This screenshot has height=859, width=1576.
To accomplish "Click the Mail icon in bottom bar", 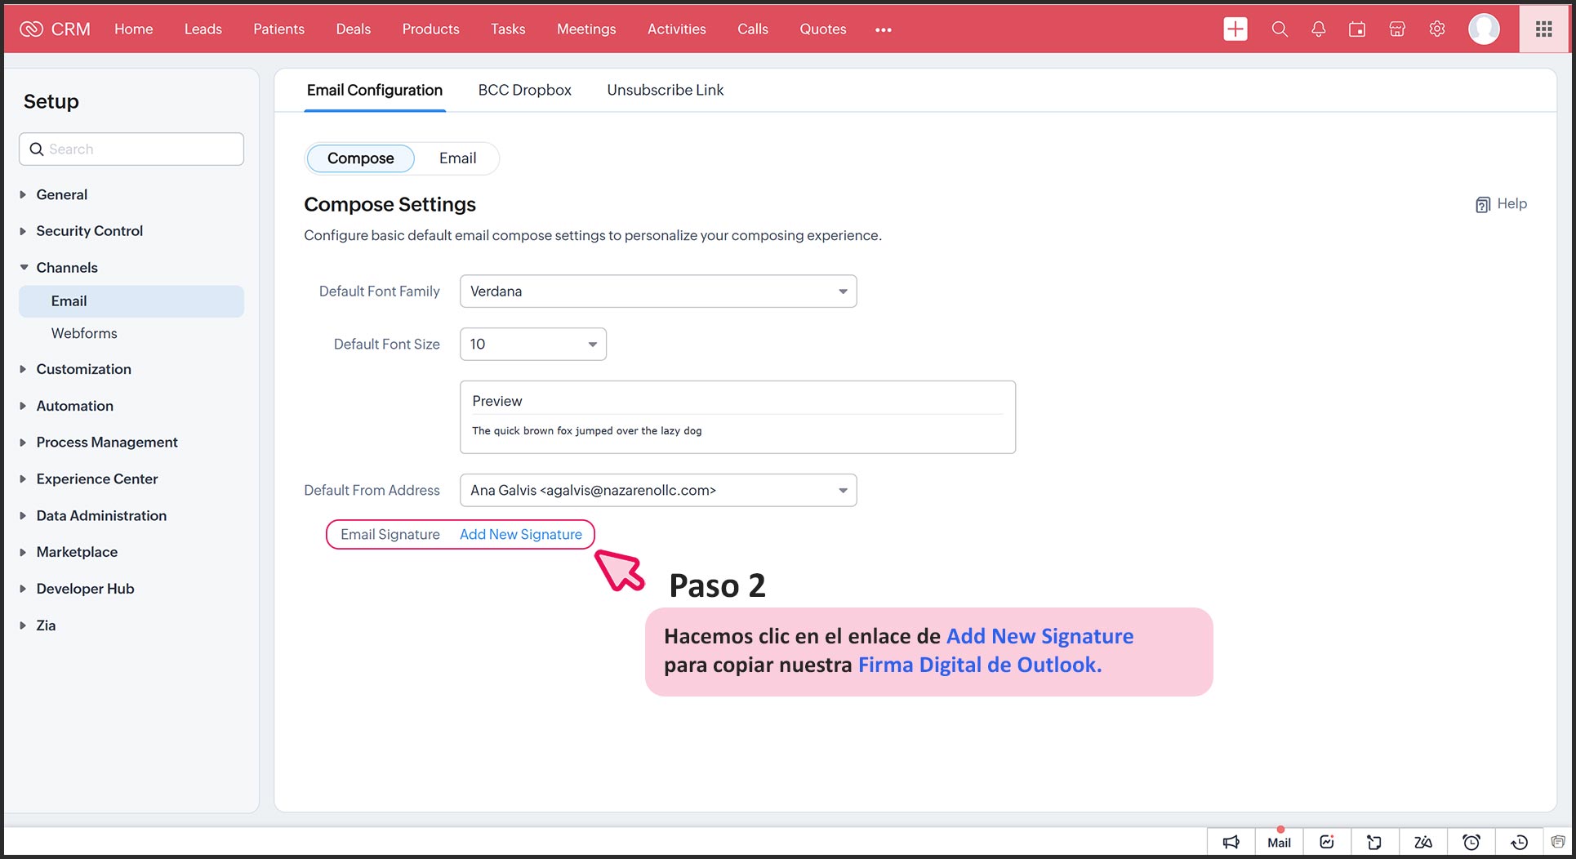I will (x=1279, y=842).
